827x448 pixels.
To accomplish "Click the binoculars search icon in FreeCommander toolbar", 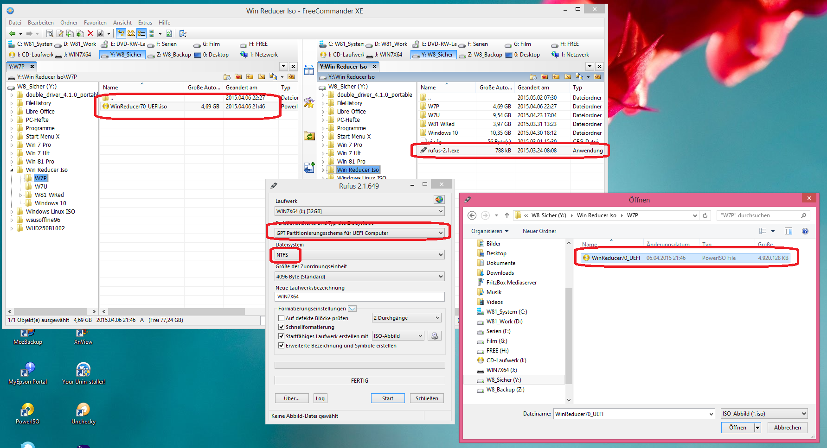I will [101, 33].
